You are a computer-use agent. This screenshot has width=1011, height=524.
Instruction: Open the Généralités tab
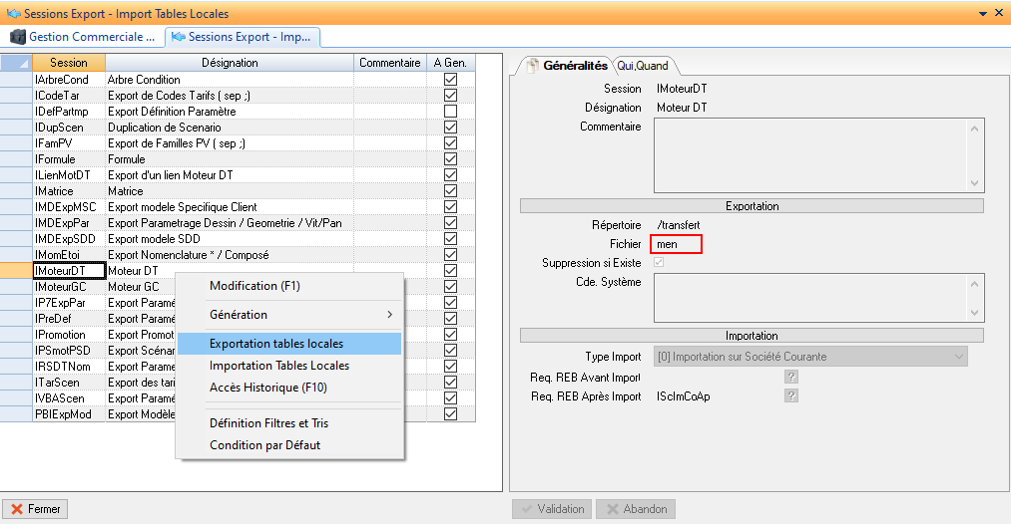click(x=574, y=66)
